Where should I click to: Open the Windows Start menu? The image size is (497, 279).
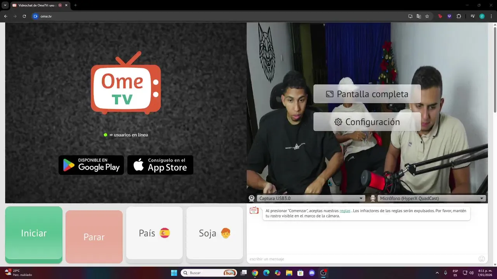[174, 273]
